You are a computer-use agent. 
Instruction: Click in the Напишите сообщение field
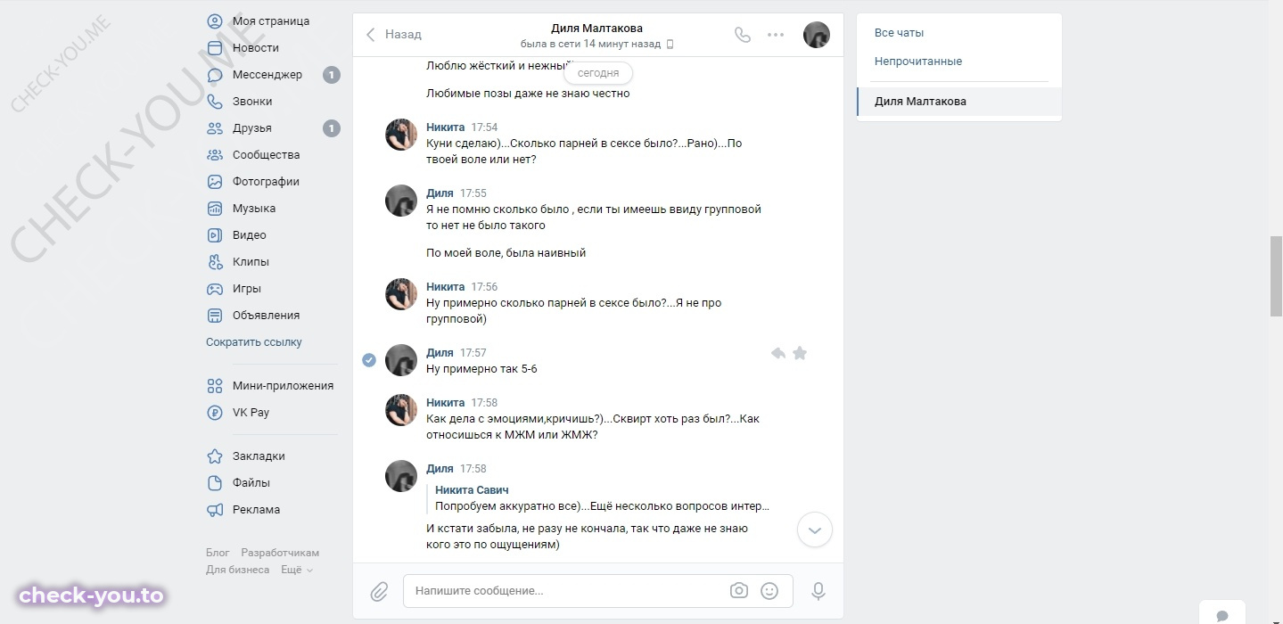point(598,591)
